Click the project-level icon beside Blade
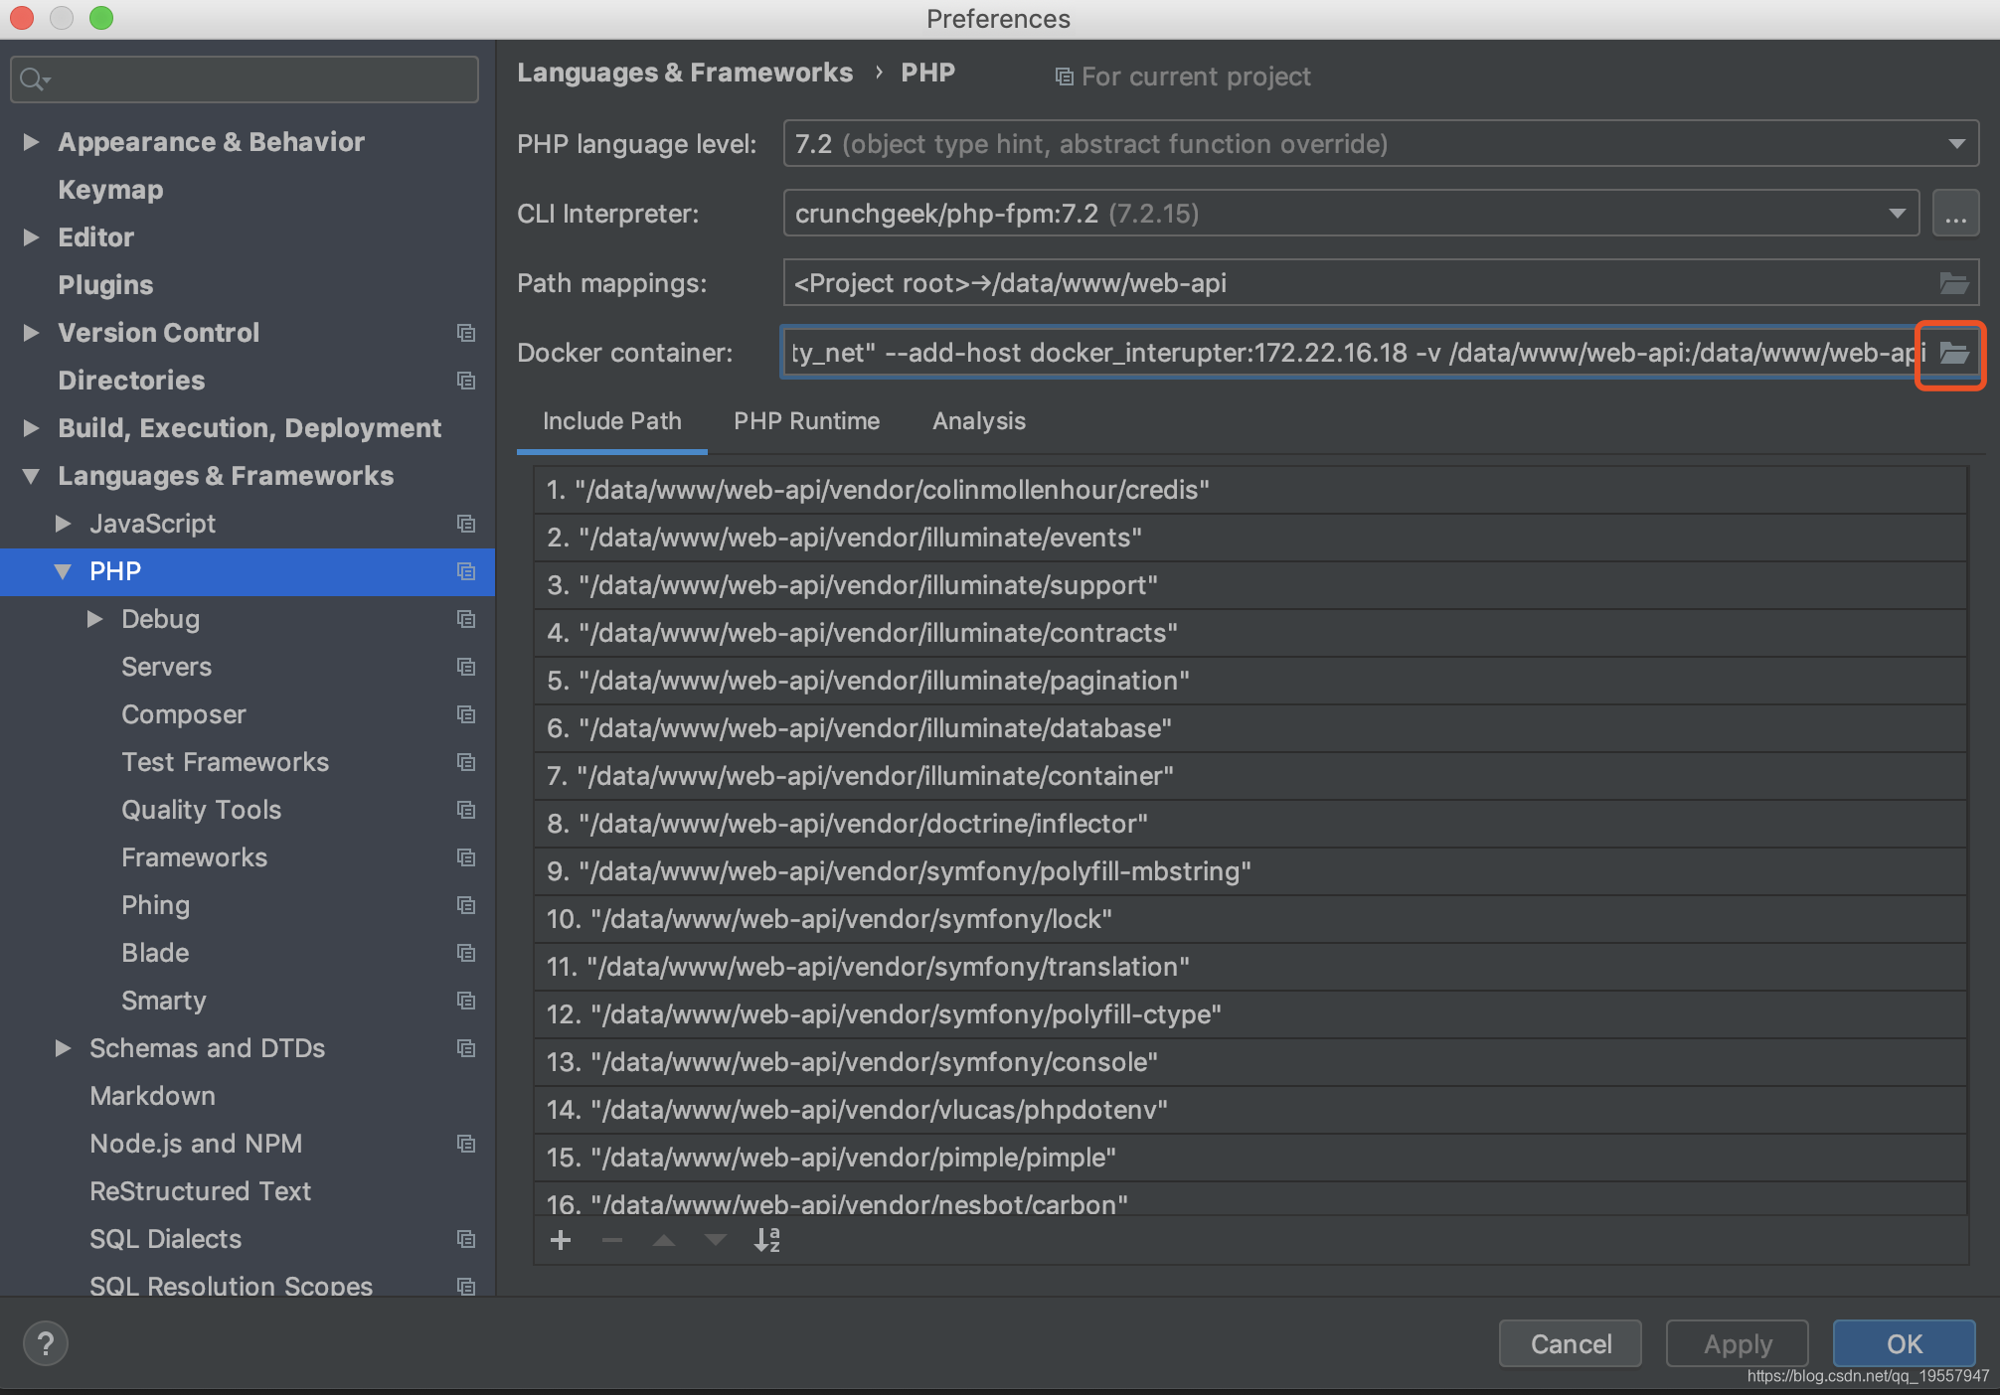Viewport: 2000px width, 1395px height. coord(466,953)
